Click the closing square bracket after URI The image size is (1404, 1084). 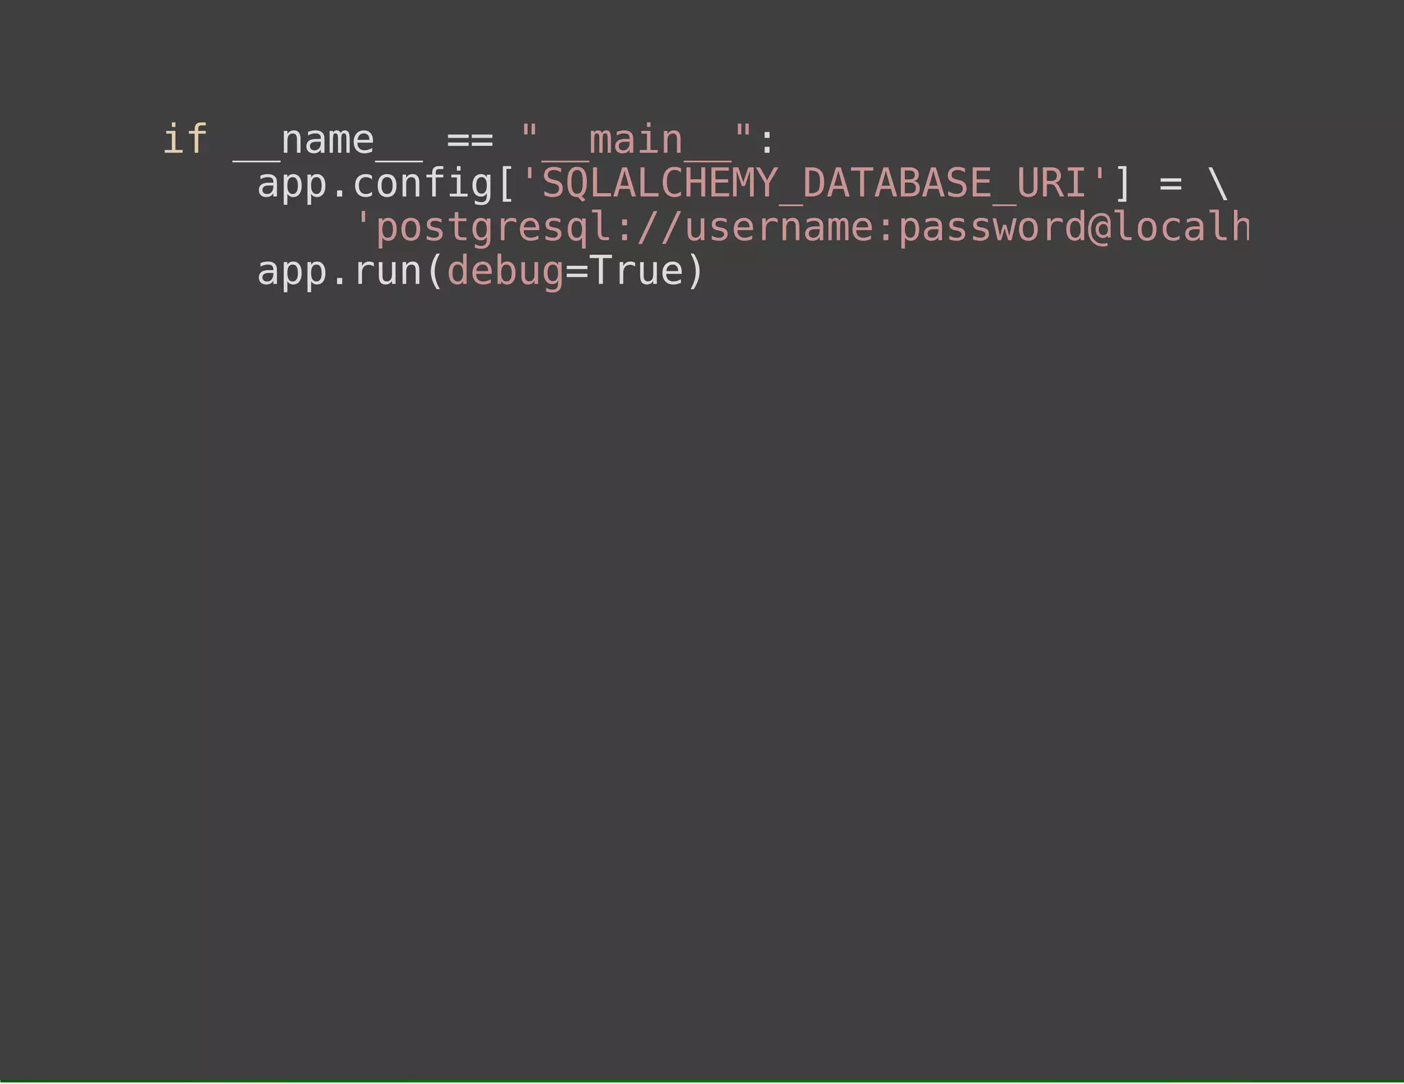1122,184
